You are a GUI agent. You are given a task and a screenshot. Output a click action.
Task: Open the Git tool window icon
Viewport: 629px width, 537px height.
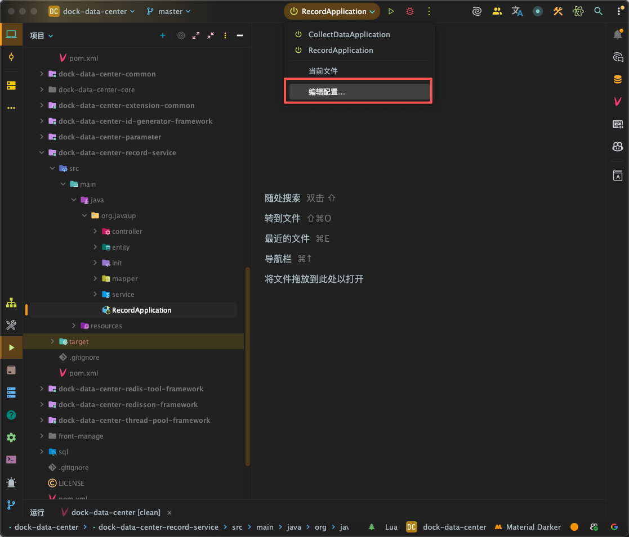[x=11, y=504]
